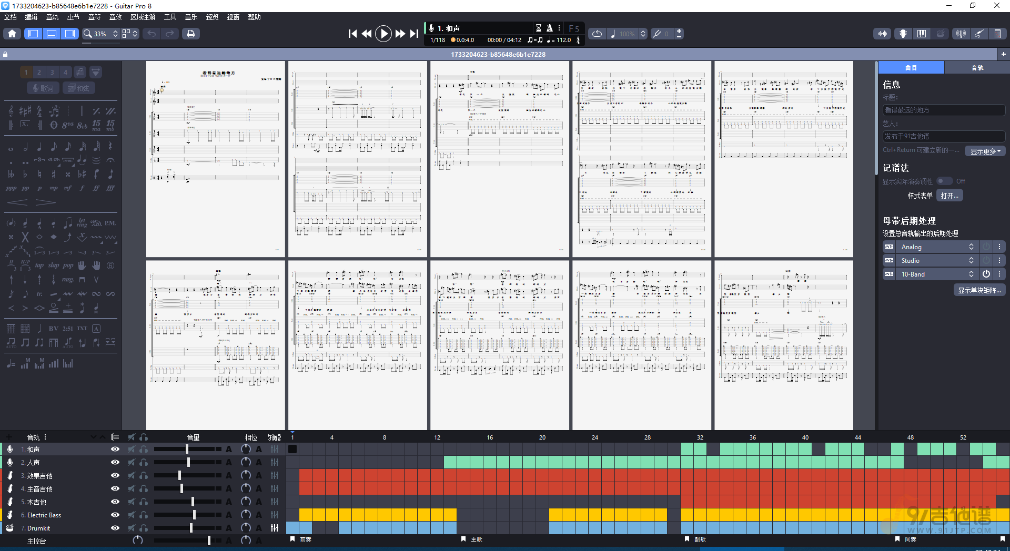This screenshot has width=1010, height=551.
Task: Toggle power on the 10-Band effect
Action: pyautogui.click(x=986, y=274)
